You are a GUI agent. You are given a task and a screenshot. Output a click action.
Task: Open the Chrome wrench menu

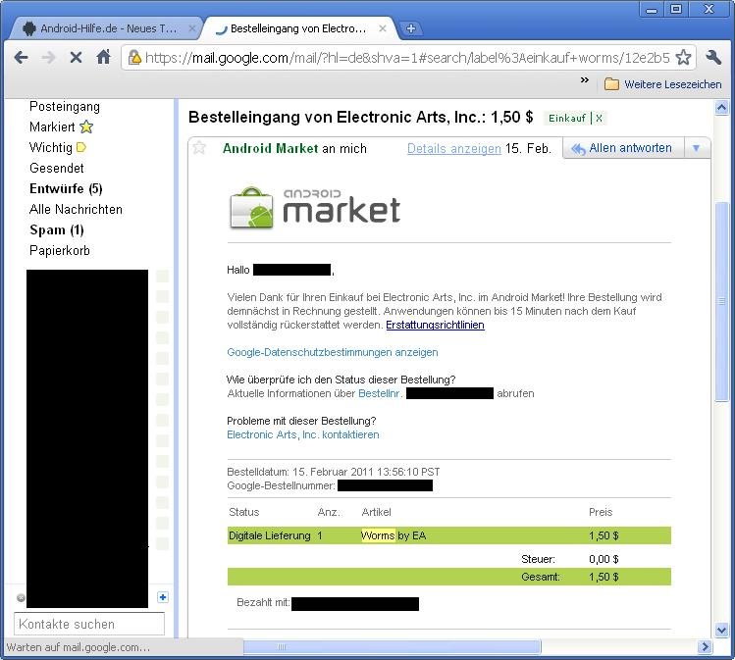pos(712,58)
